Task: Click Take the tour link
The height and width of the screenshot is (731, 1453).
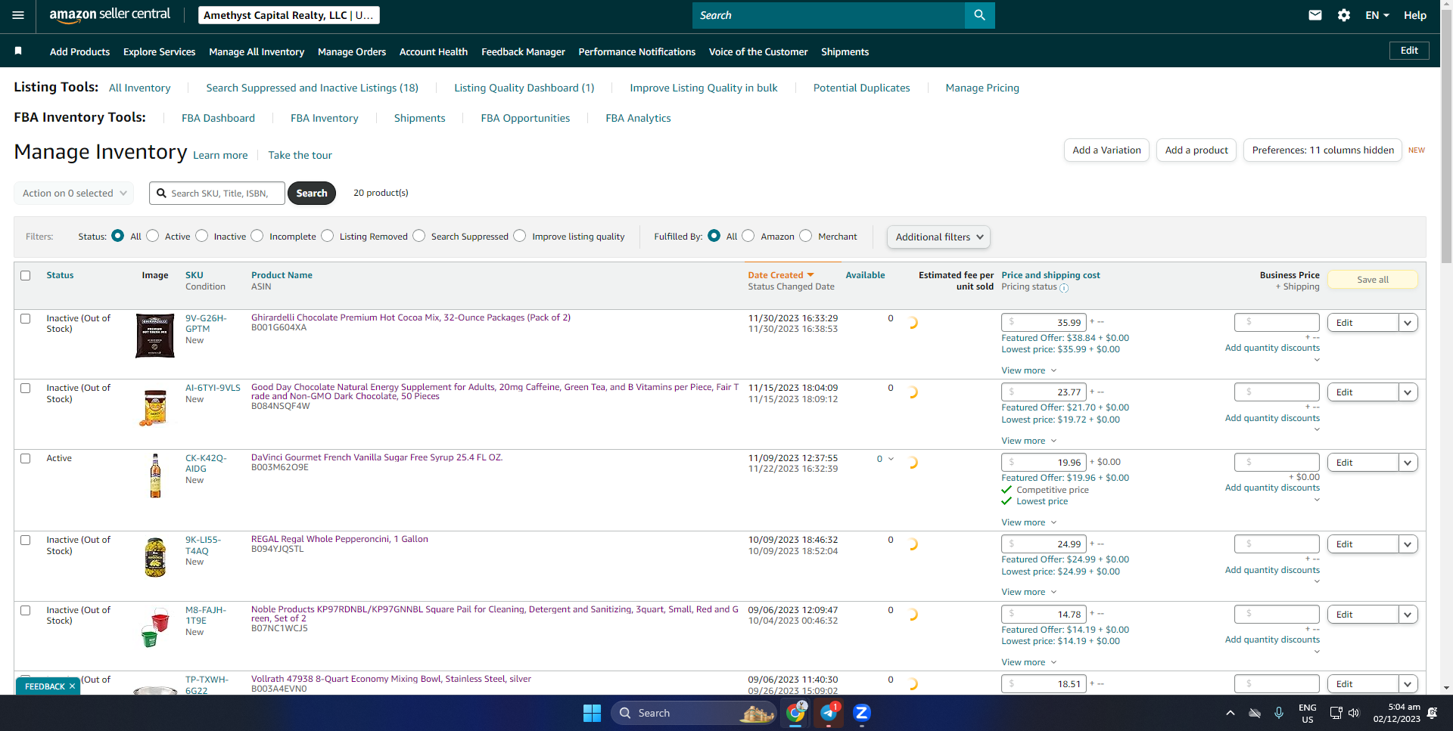Action: pyautogui.click(x=300, y=155)
